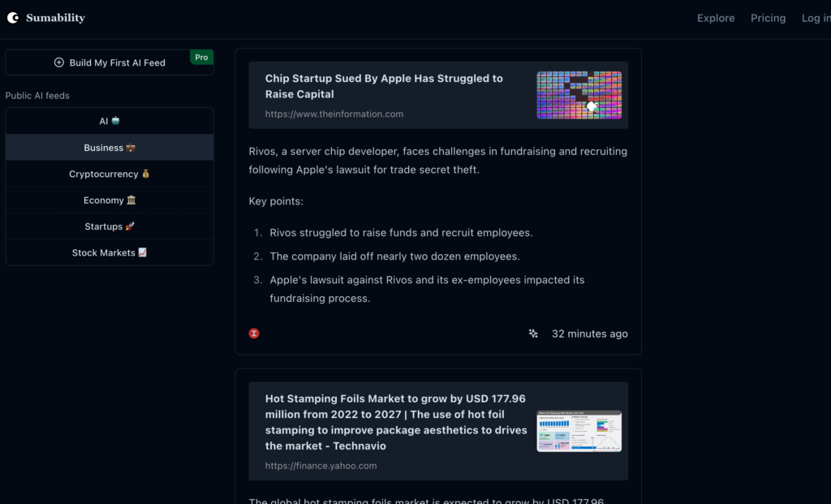The height and width of the screenshot is (504, 831).
Task: Click the red source icon below the Rivos summary
Action: pyautogui.click(x=254, y=334)
